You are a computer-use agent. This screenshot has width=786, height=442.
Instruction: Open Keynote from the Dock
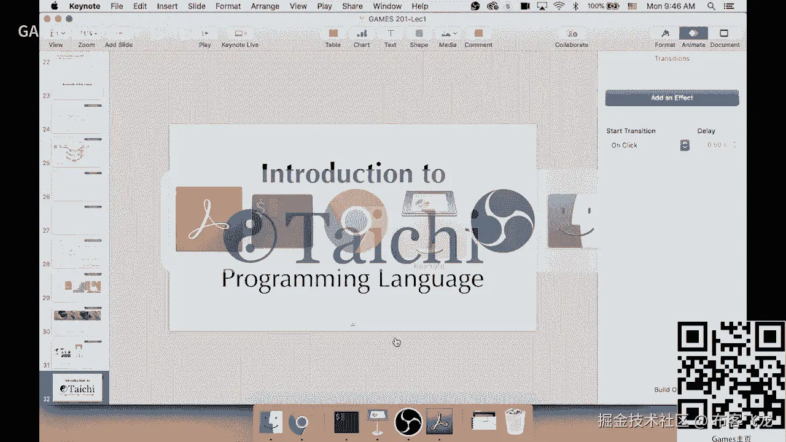[377, 422]
